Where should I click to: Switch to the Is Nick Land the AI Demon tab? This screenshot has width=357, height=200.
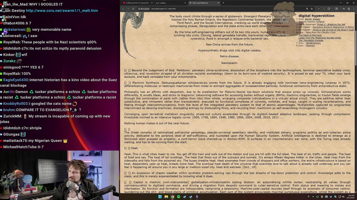point(138,3)
